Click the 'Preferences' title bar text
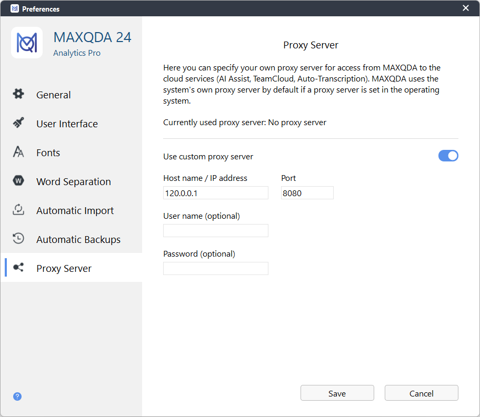Viewport: 480px width, 417px height. [x=41, y=9]
